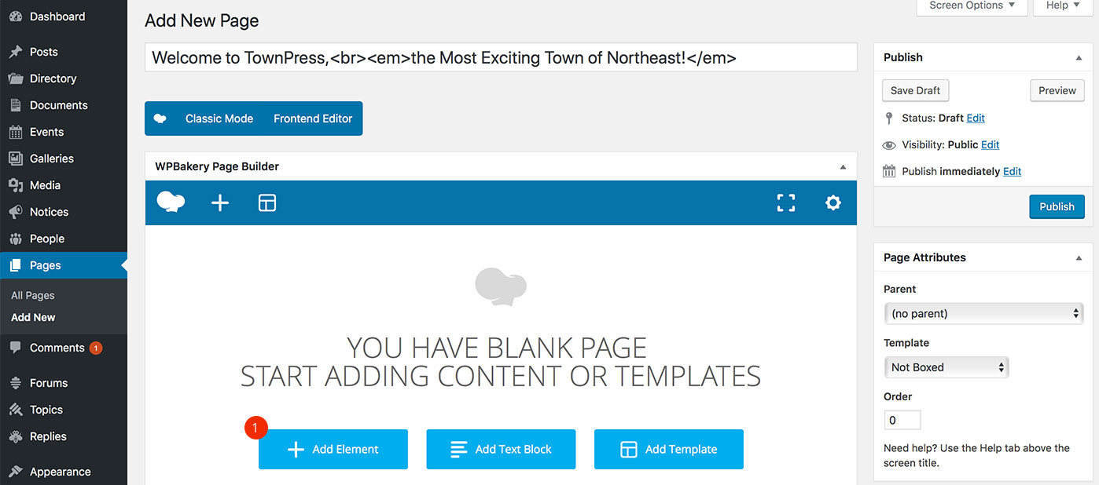Viewport: 1099px width, 485px height.
Task: Open Events in the admin sidebar
Action: point(46,132)
